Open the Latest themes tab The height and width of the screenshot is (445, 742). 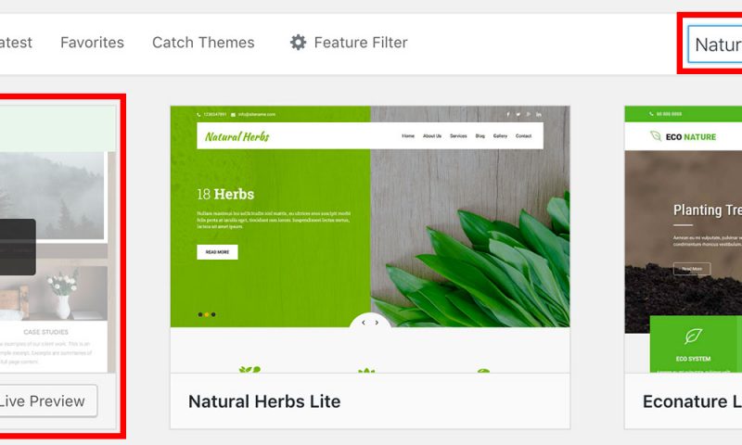tap(16, 43)
